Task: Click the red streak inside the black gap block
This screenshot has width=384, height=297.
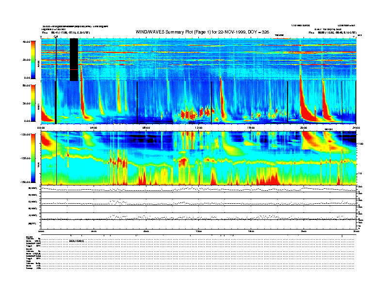Action: pyautogui.click(x=74, y=69)
